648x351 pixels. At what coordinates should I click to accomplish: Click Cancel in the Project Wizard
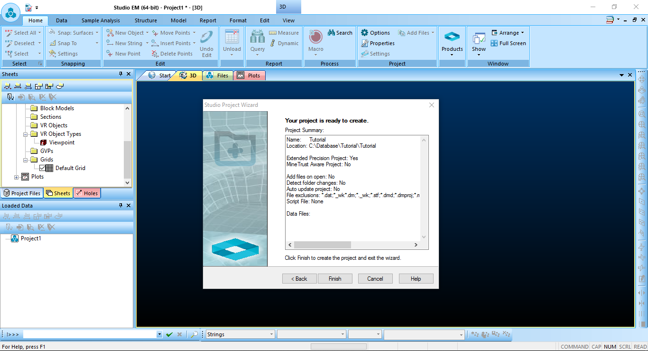pyautogui.click(x=375, y=279)
